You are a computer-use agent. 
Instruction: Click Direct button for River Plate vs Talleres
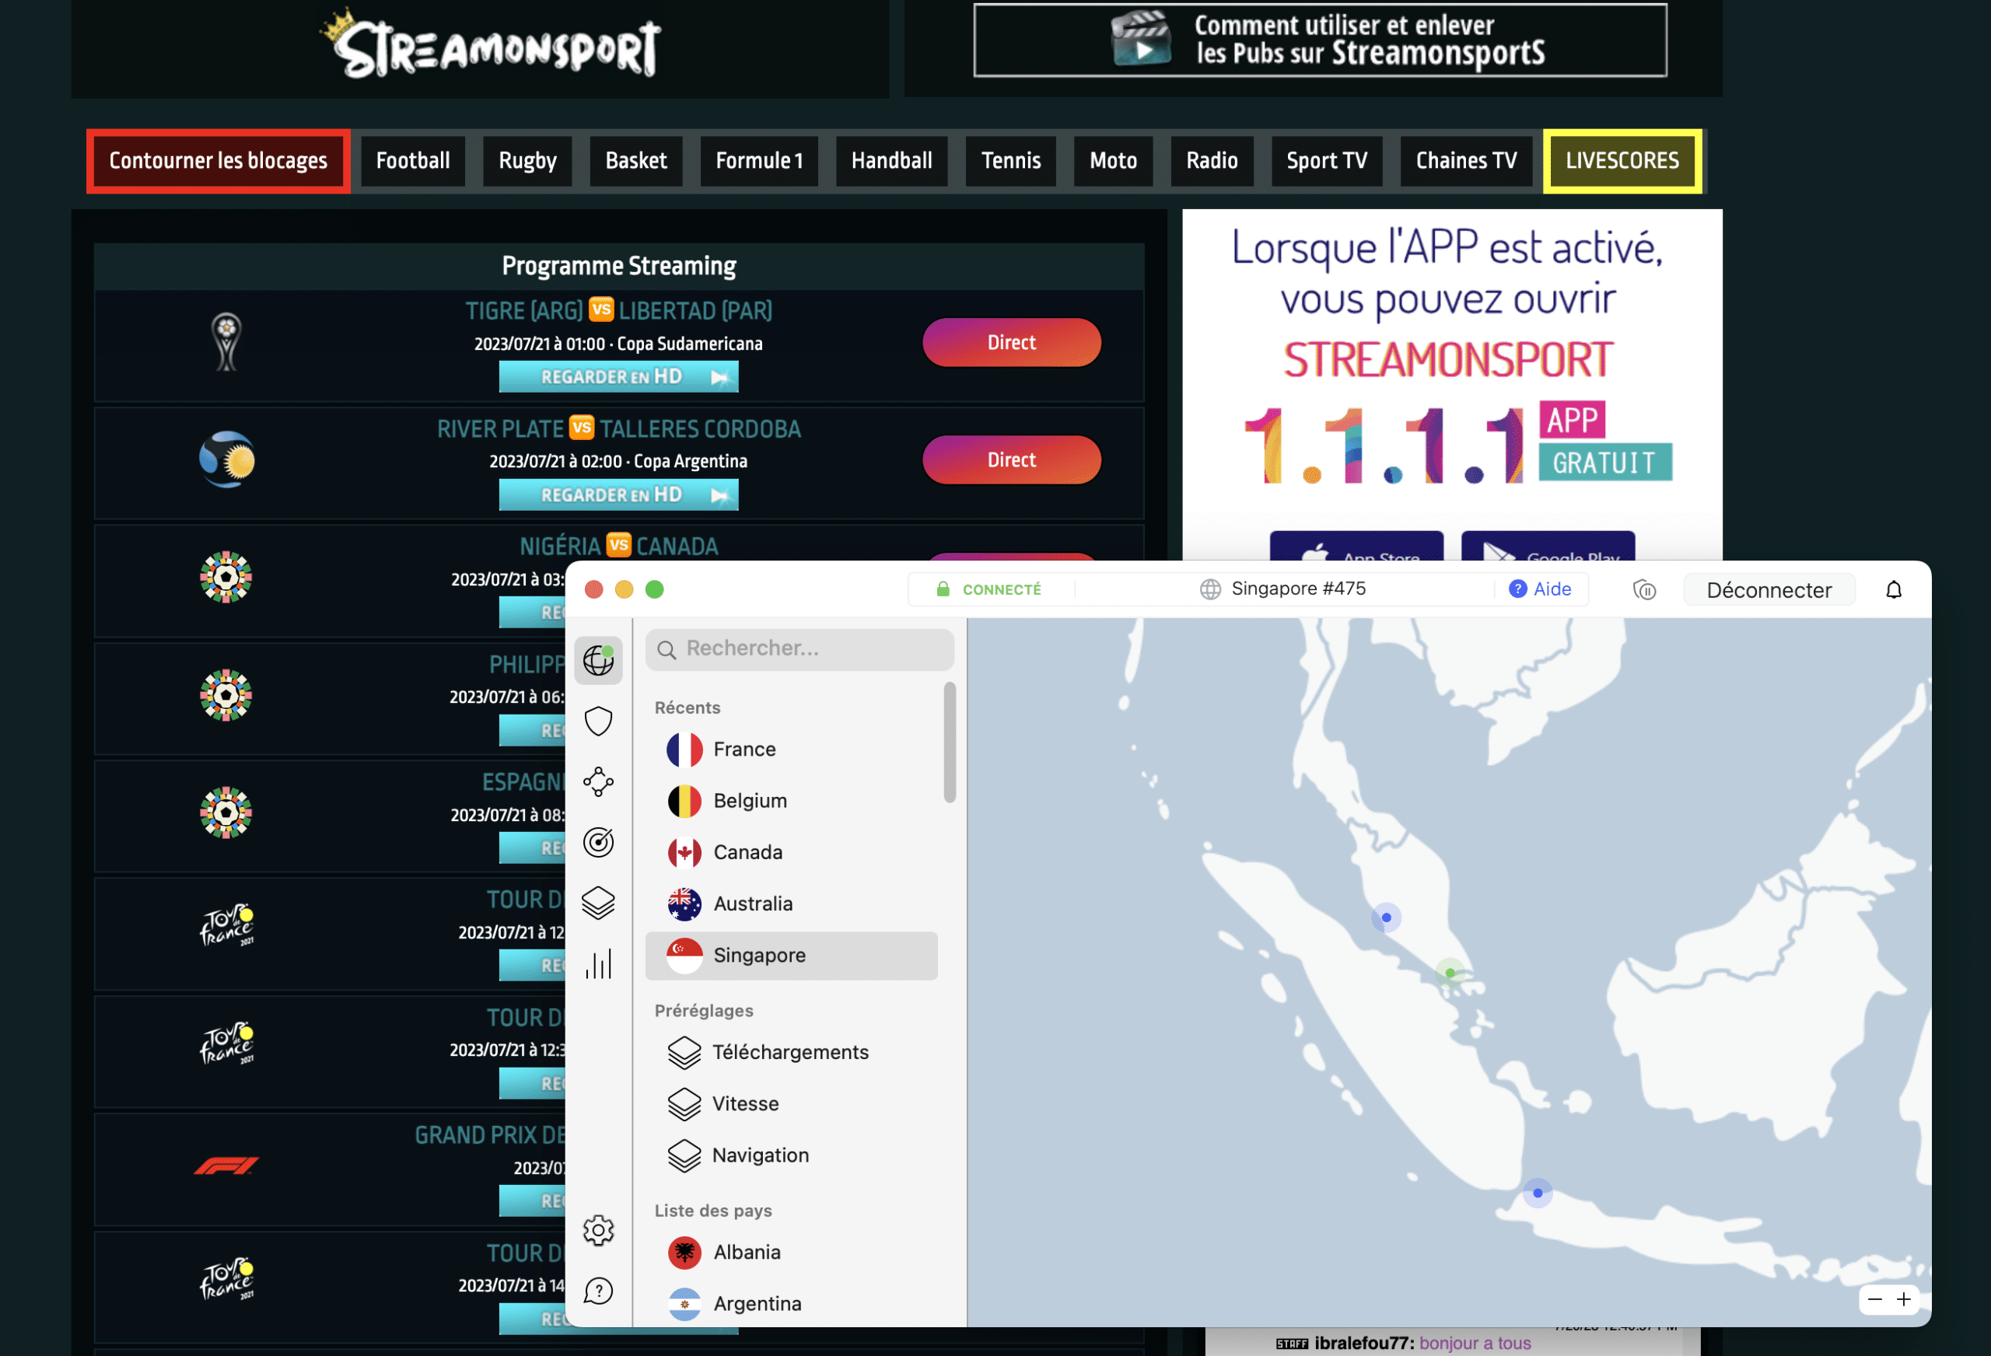(x=1012, y=460)
